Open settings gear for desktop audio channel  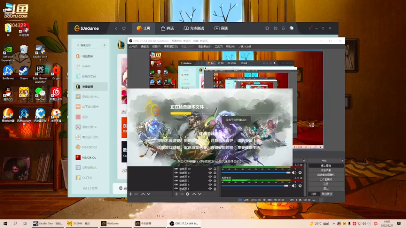pyautogui.click(x=300, y=186)
